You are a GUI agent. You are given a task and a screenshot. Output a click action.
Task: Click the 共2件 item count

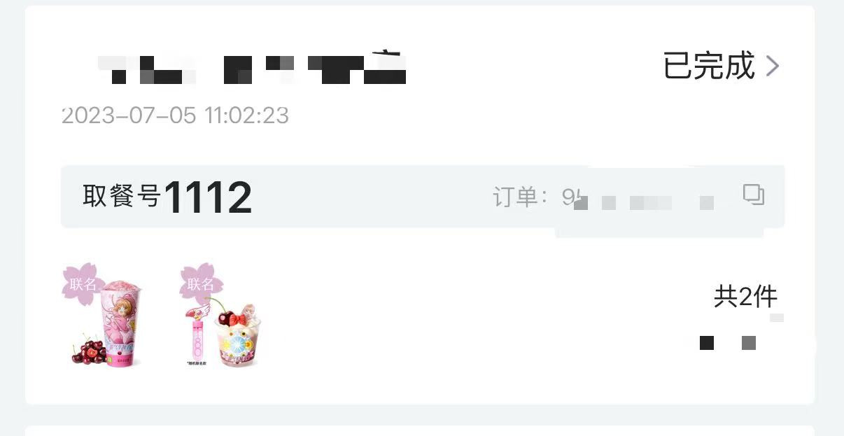[745, 297]
